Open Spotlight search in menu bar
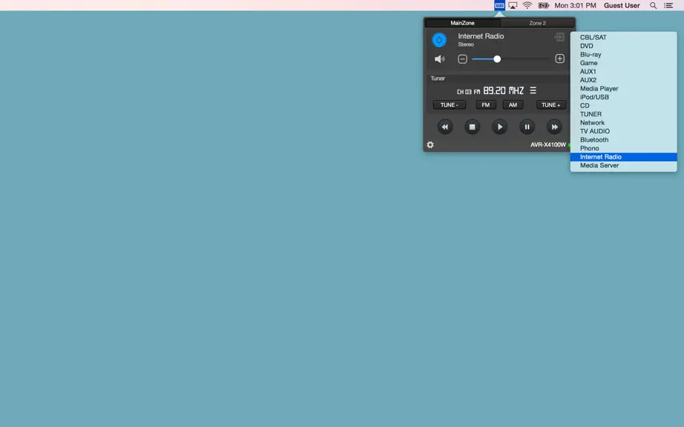 point(653,6)
